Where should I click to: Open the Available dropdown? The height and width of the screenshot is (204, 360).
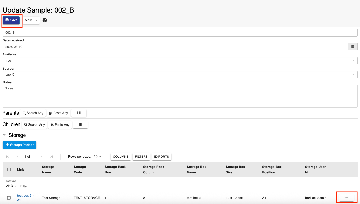click(180, 61)
